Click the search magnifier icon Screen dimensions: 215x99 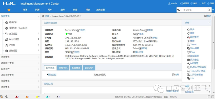pyautogui.click(x=209, y=10)
